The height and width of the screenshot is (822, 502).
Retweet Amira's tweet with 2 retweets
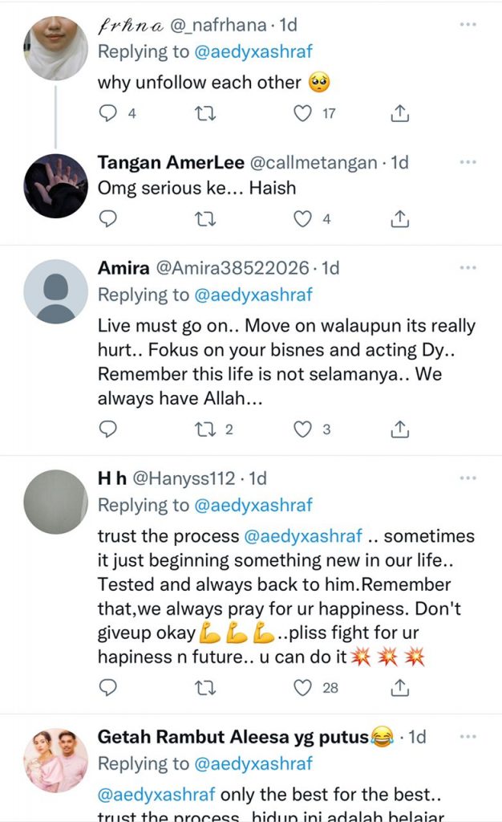(x=205, y=429)
